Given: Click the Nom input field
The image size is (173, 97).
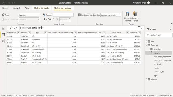Looking at the screenshot, I should [29, 15].
